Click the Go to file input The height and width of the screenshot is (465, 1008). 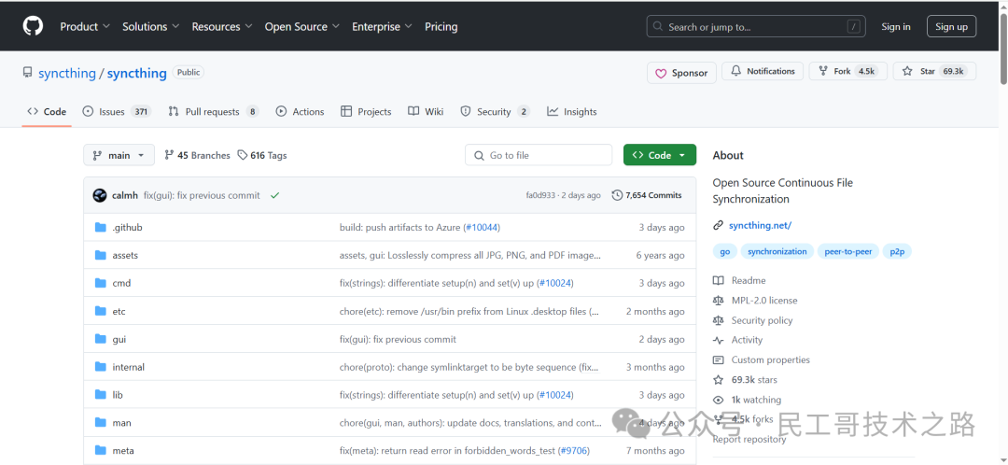(539, 155)
